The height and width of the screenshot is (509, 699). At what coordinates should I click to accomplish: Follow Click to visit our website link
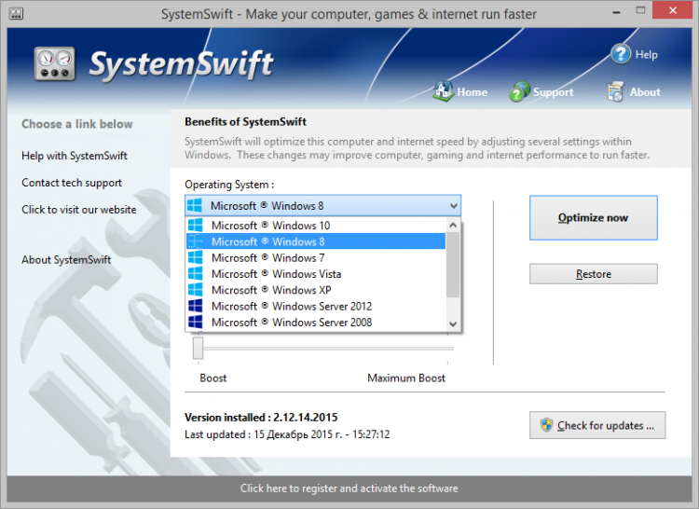tap(79, 210)
